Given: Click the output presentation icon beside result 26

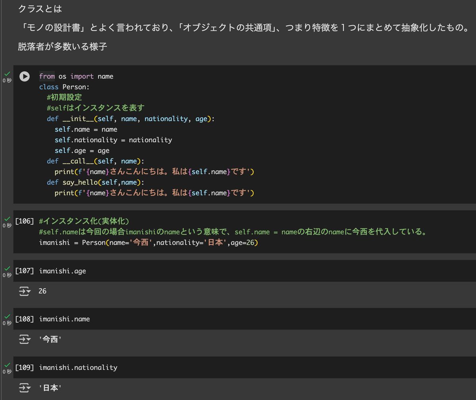Looking at the screenshot, I should coord(25,291).
